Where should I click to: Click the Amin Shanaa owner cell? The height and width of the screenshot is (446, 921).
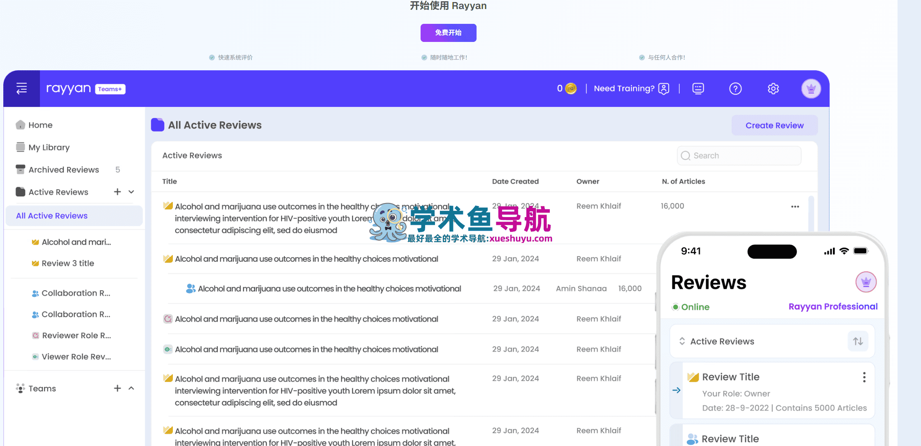click(581, 289)
